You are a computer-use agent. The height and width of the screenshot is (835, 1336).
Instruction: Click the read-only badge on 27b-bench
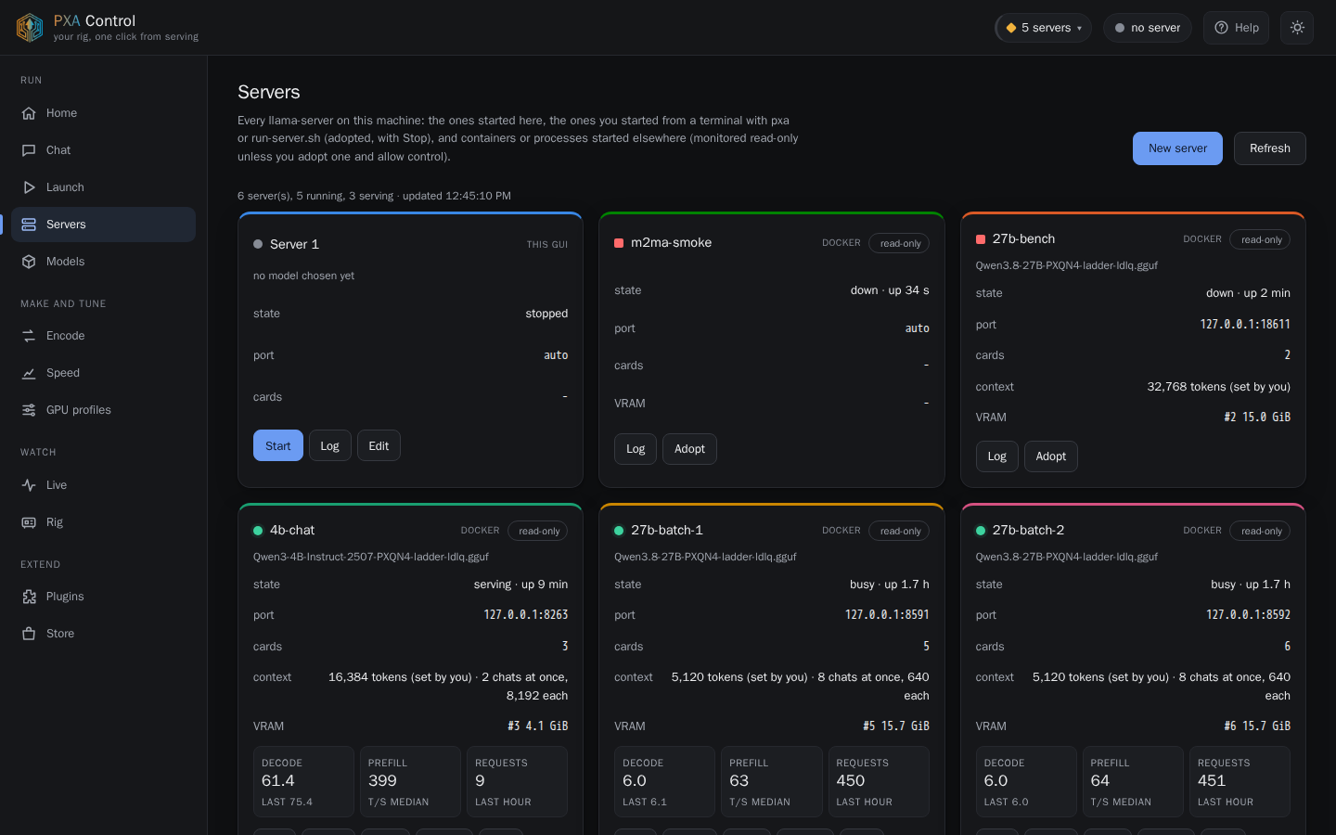click(x=1262, y=239)
